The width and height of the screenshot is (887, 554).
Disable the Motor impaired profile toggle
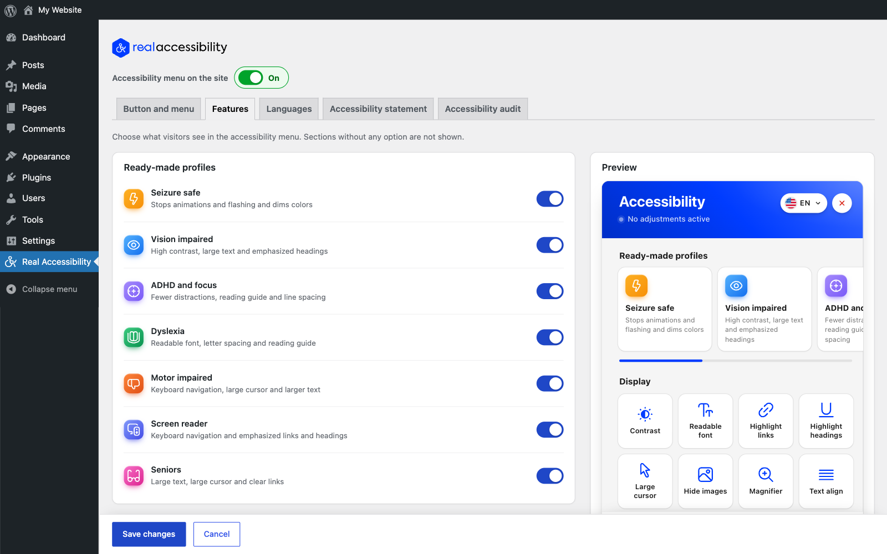click(x=550, y=383)
